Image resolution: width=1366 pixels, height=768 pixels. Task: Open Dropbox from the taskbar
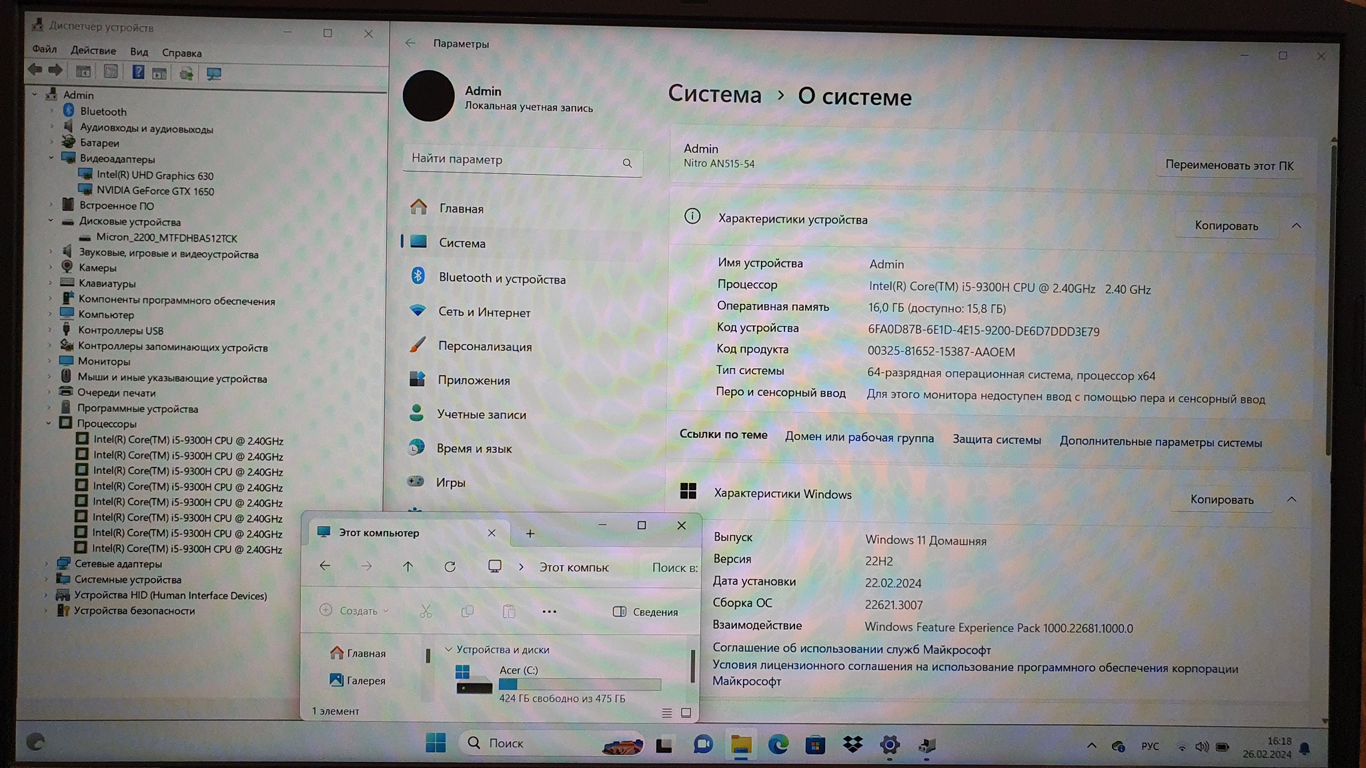[852, 744]
